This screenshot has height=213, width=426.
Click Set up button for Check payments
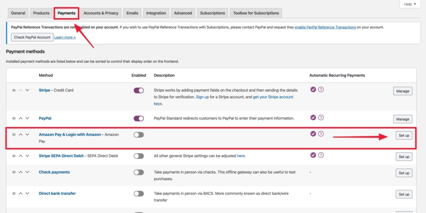tap(404, 173)
